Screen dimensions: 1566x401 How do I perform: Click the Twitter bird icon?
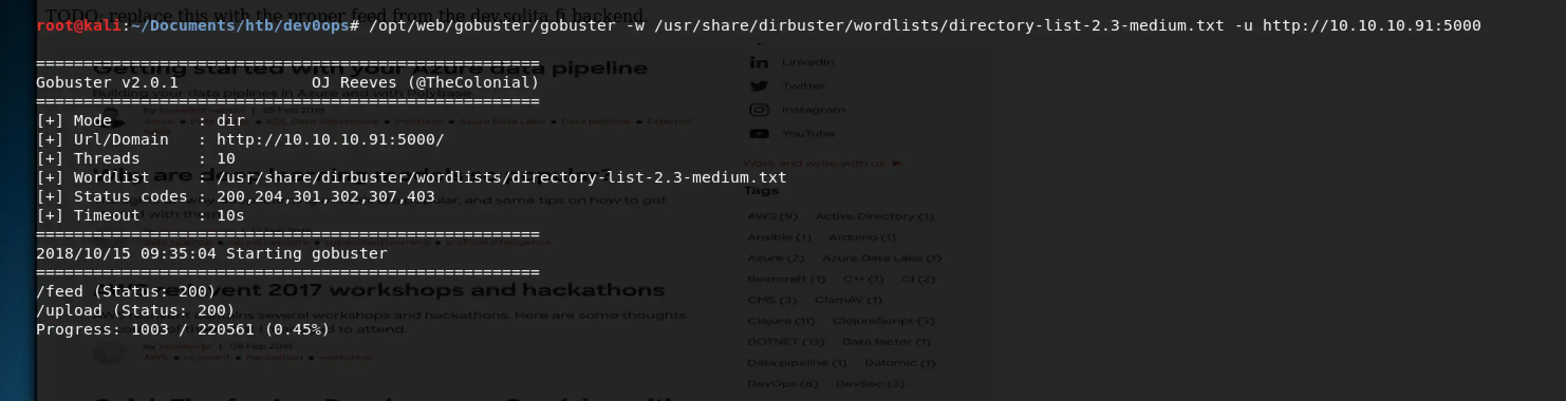point(759,86)
